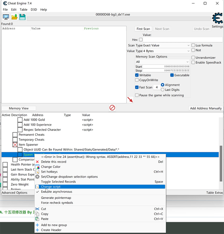Click the red clear address list icon
The height and width of the screenshot is (234, 224).
(x=112, y=108)
